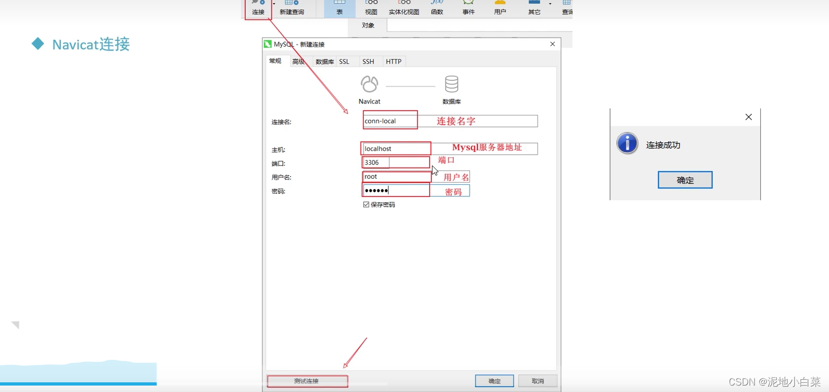This screenshot has height=392, width=829.
Task: Click the 用户名 field containing root
Action: point(416,177)
